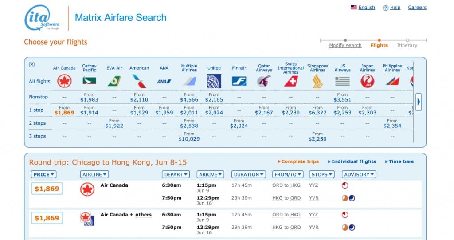Image resolution: width=454 pixels, height=240 pixels.
Task: Filter by the 3 stops row label
Action: (x=37, y=136)
